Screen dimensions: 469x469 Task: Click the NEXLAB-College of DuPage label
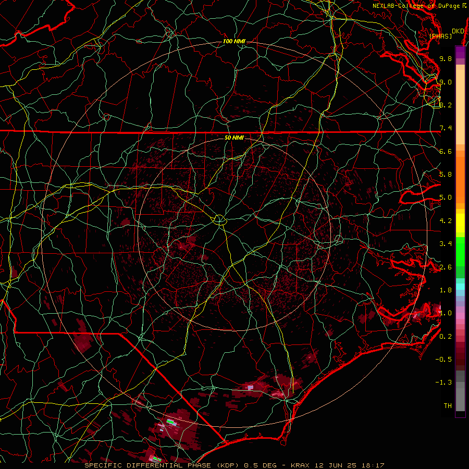coord(416,6)
